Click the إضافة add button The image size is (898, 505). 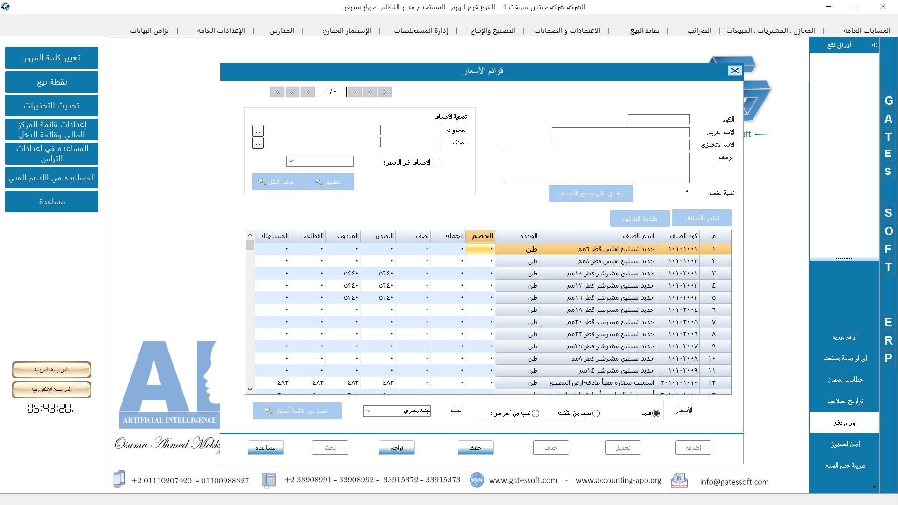693,447
